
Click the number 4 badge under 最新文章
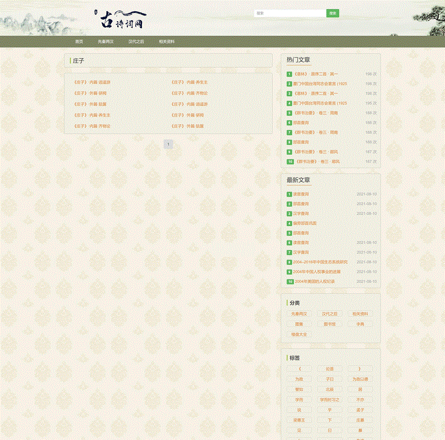(289, 224)
